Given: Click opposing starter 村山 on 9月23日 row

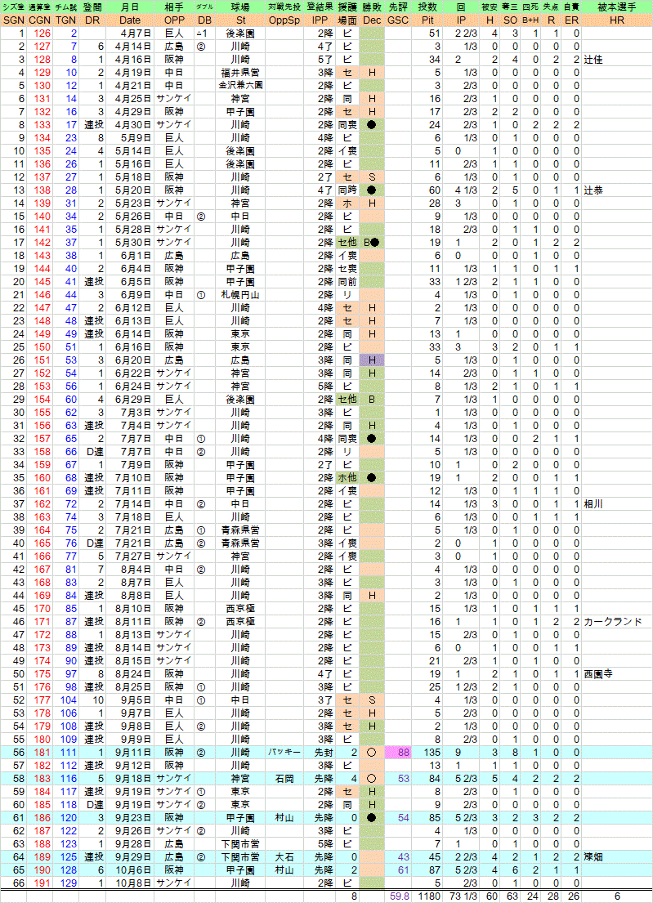Looking at the screenshot, I should pos(284,818).
